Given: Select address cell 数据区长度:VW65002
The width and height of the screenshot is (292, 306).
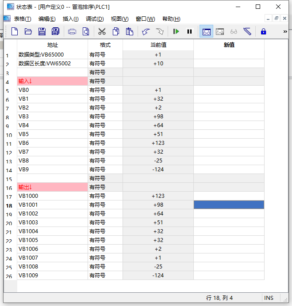Looking at the screenshot, I should (52, 64).
